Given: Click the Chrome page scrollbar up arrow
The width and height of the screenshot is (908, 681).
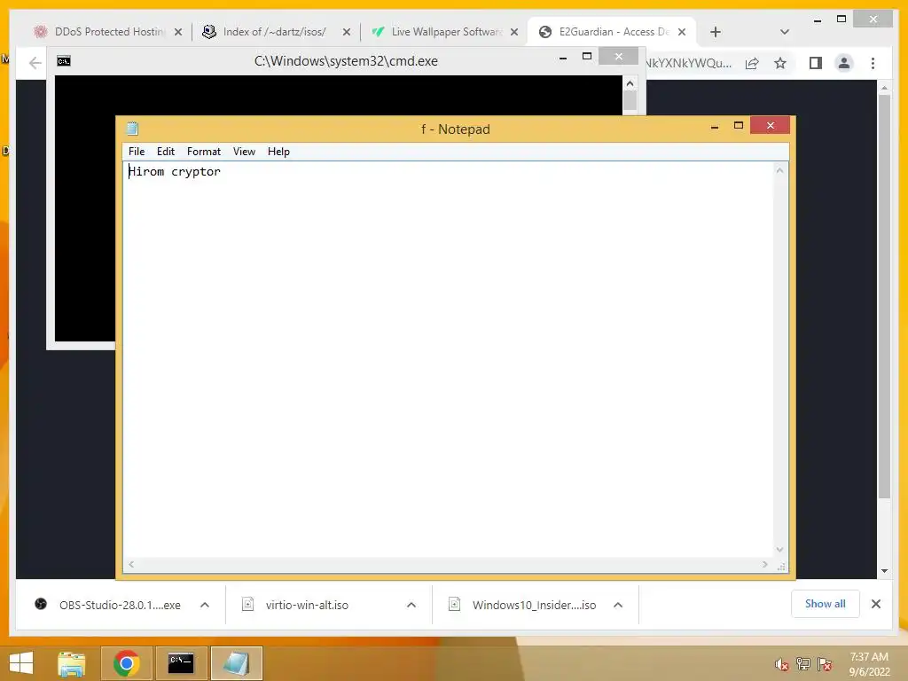Looking at the screenshot, I should tap(884, 88).
